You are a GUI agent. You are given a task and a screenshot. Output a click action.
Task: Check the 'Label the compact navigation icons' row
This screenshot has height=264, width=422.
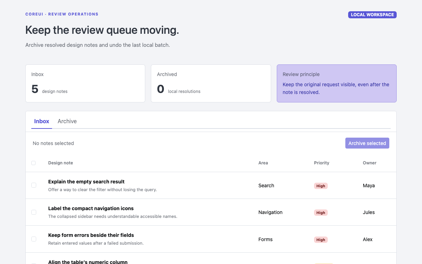(x=34, y=212)
